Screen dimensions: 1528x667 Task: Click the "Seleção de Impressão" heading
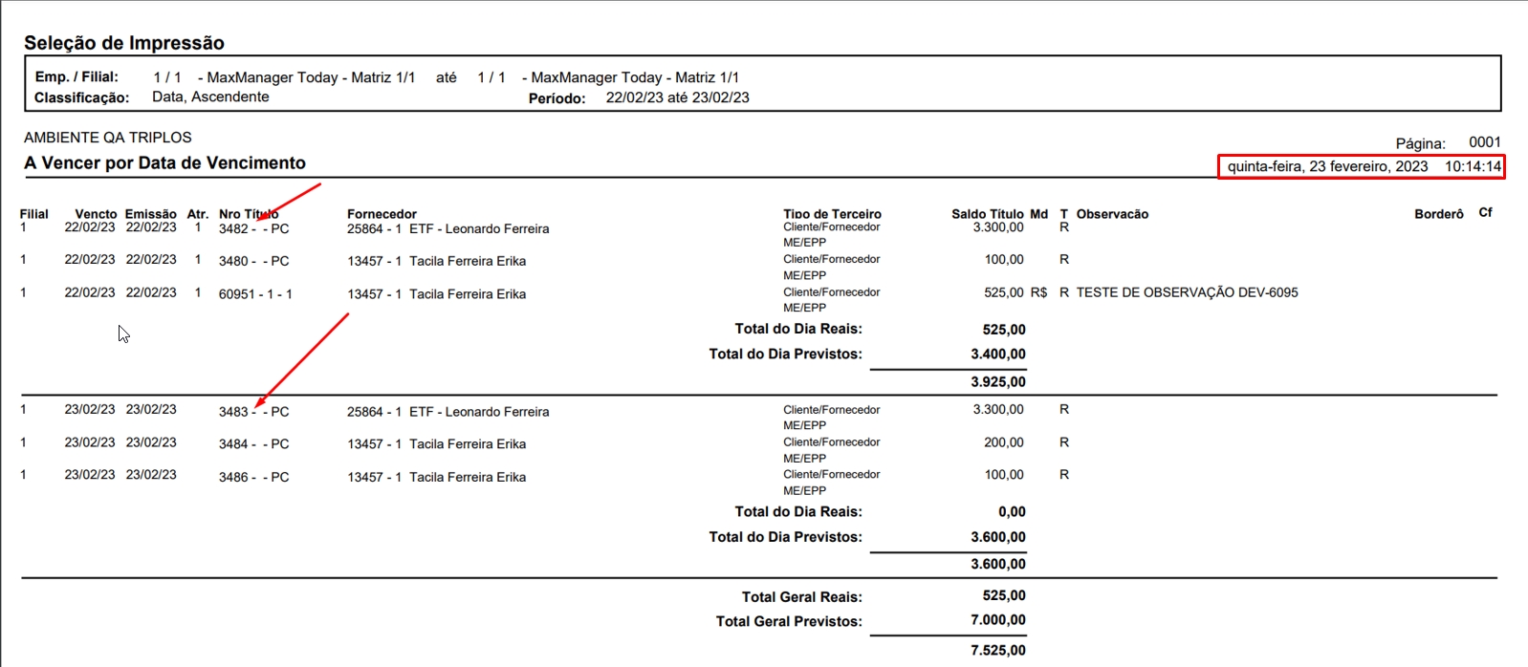[124, 43]
